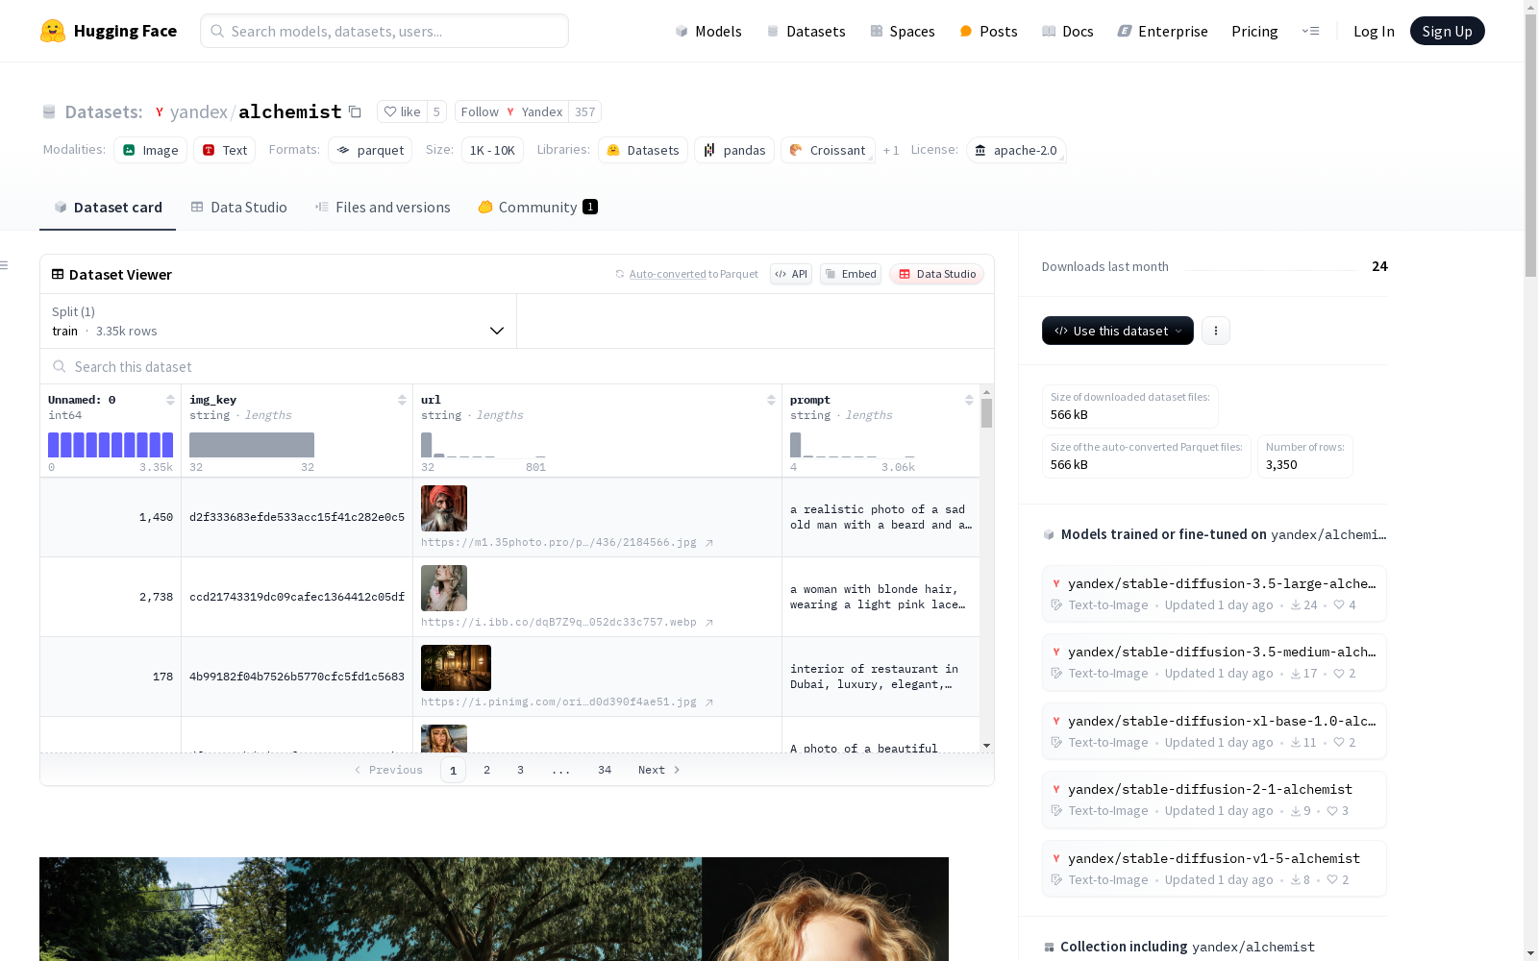The image size is (1538, 961).
Task: Open stable-diffusion-v1-5-alchemist model card
Action: (x=1214, y=869)
